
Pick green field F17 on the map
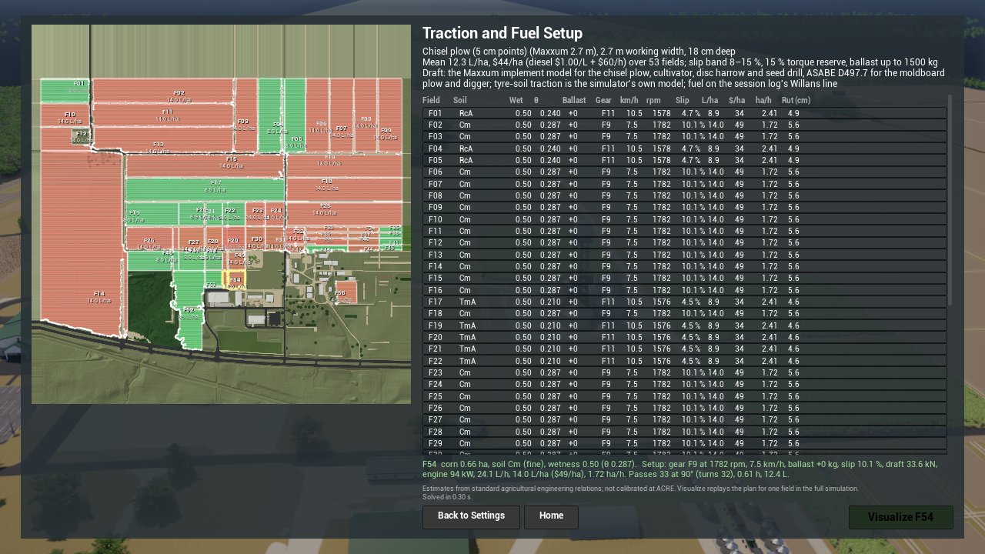(x=205, y=190)
